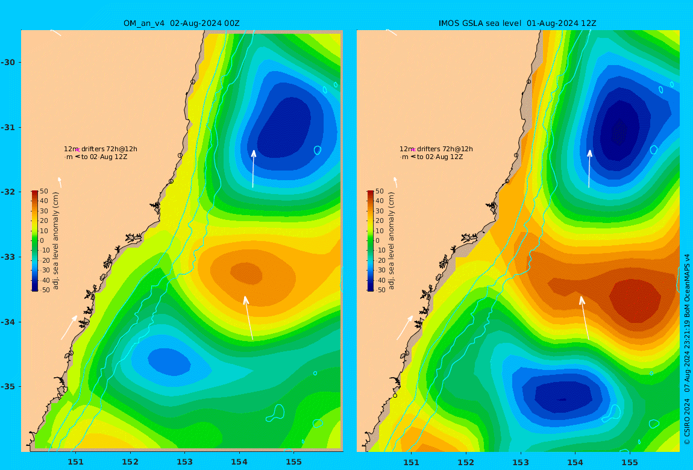Image resolution: width=693 pixels, height=470 pixels.
Task: Click the '-35' latitude axis label
Action: [8, 386]
